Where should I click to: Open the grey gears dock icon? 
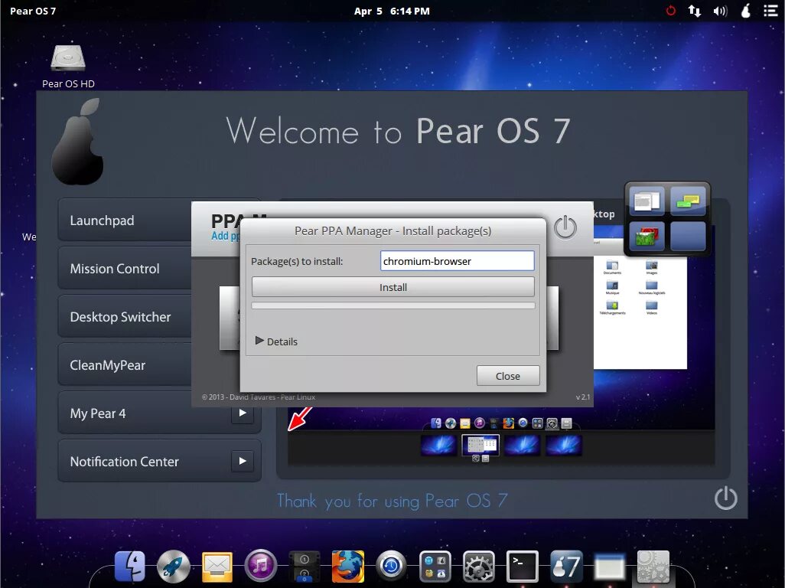(x=653, y=567)
